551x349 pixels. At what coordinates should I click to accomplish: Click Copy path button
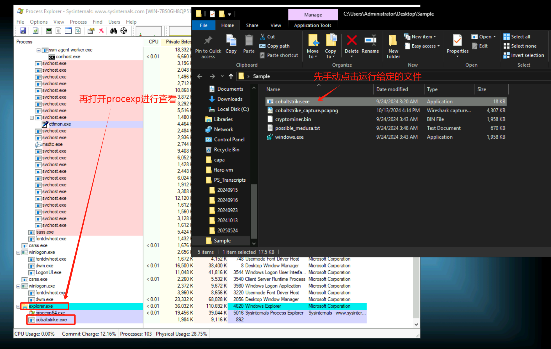(278, 46)
